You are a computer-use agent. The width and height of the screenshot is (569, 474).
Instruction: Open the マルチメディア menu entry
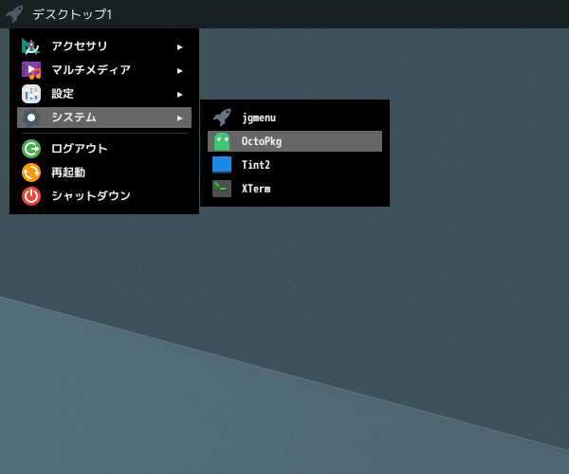[104, 70]
